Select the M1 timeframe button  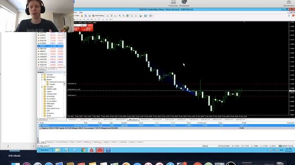click(80, 19)
